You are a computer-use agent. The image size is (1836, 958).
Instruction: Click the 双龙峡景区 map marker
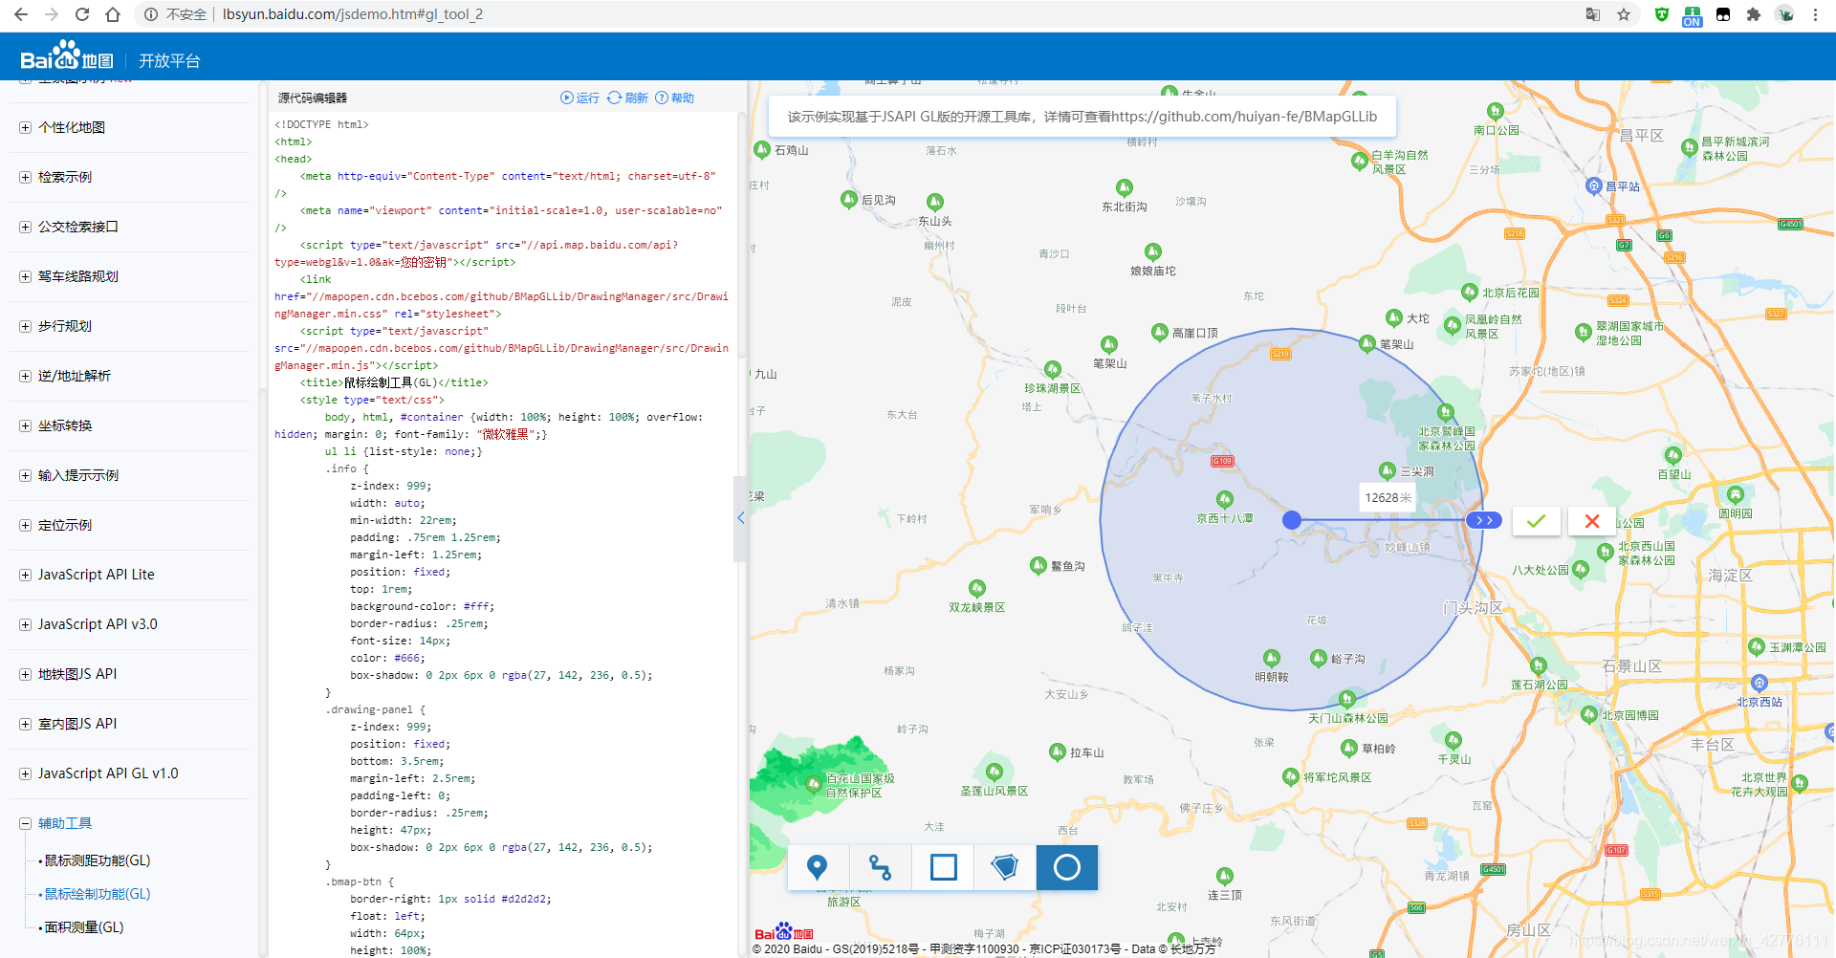coord(976,588)
